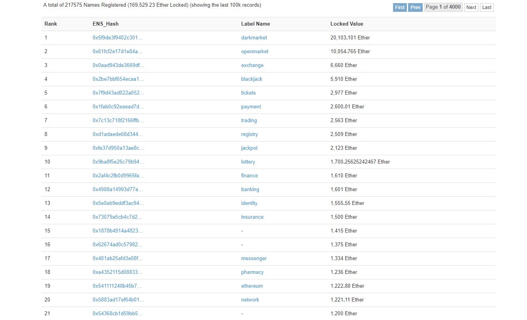Viewport: 527px width, 320px height.
Task: Jump to the Last page
Action: pos(487,7)
